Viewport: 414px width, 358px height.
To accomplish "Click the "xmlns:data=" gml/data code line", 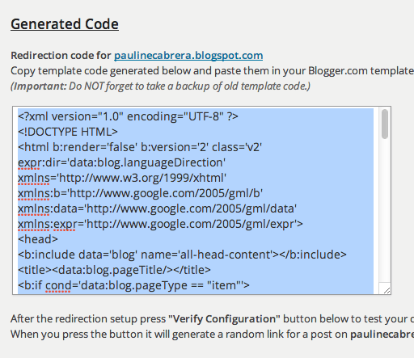I will pyautogui.click(x=157, y=208).
